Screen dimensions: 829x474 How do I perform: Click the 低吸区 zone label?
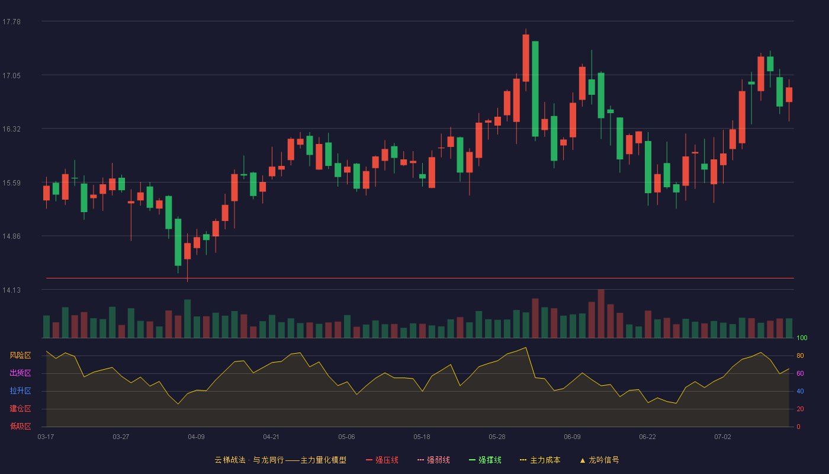(x=20, y=426)
